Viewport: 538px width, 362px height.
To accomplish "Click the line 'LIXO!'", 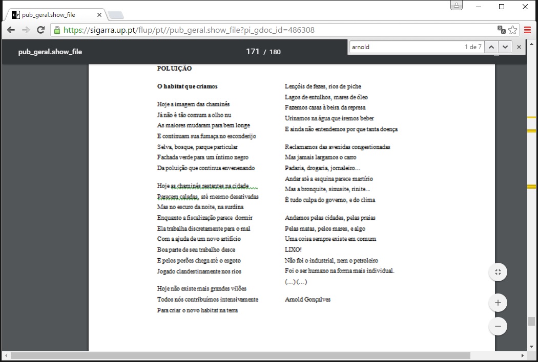I will pos(293,250).
